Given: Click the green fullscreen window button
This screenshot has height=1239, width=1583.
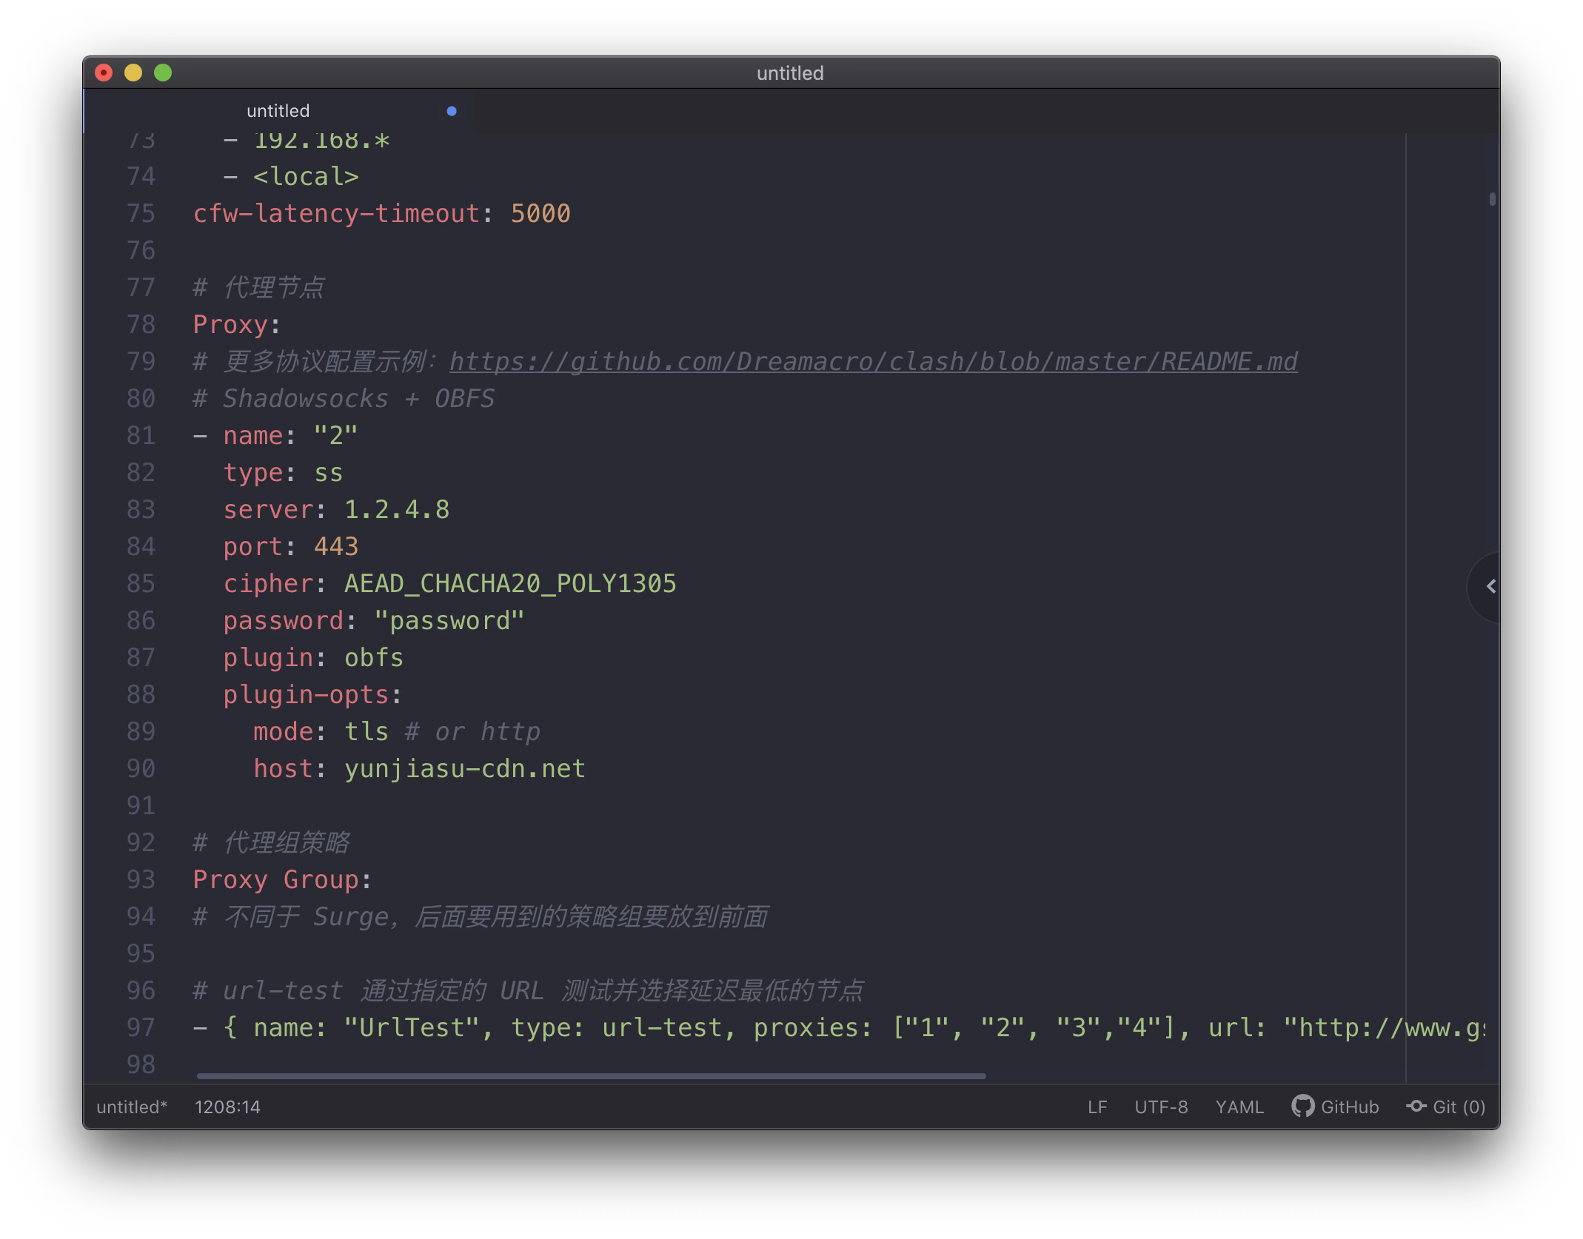Looking at the screenshot, I should point(163,73).
